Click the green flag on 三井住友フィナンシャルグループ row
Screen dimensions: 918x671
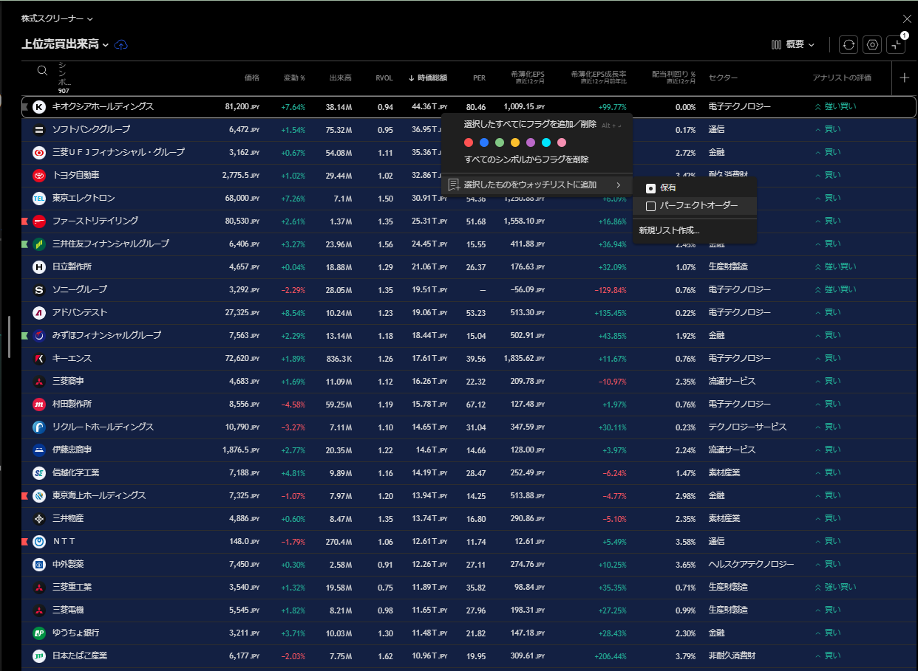coord(25,244)
